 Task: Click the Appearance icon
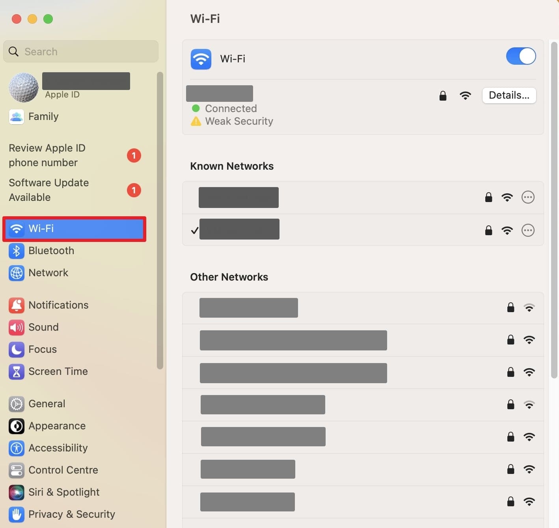[17, 426]
